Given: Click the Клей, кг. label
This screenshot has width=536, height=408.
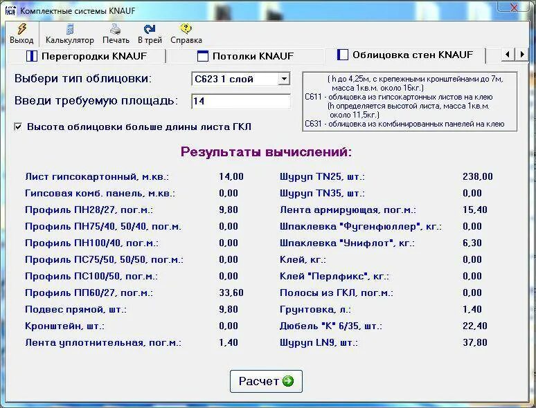Looking at the screenshot, I should point(303,259).
